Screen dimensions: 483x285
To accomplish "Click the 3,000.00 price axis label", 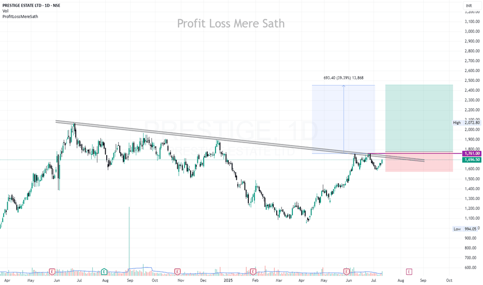I will coord(472,32).
